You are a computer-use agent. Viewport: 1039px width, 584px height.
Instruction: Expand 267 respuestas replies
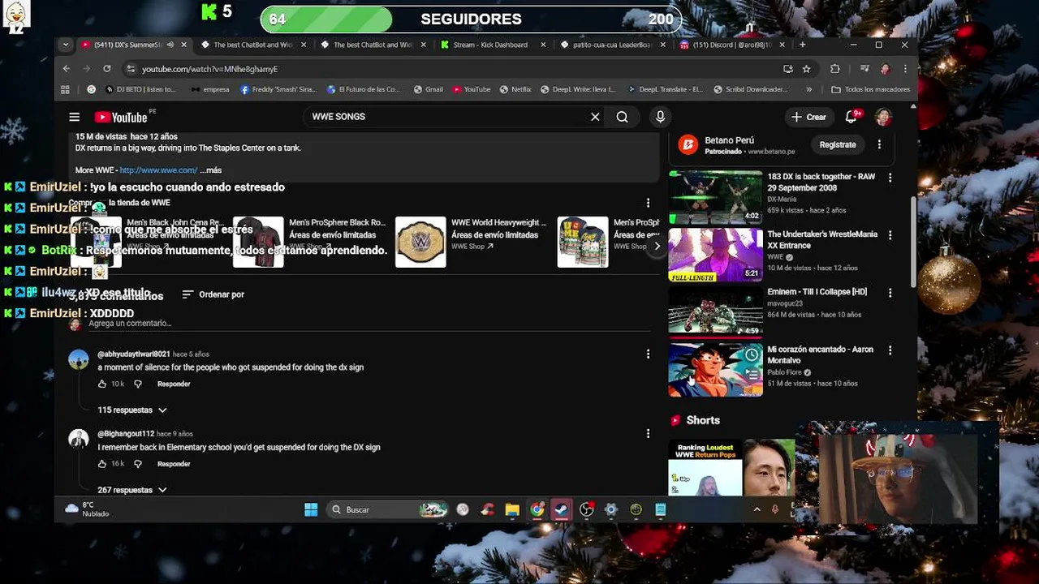click(132, 490)
